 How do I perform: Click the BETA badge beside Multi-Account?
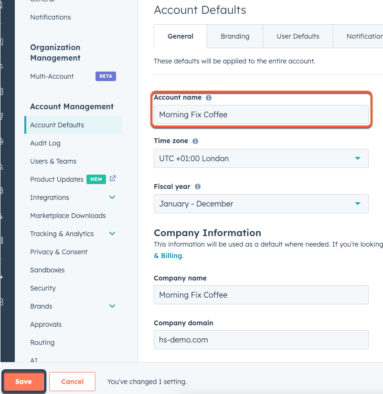pos(106,76)
